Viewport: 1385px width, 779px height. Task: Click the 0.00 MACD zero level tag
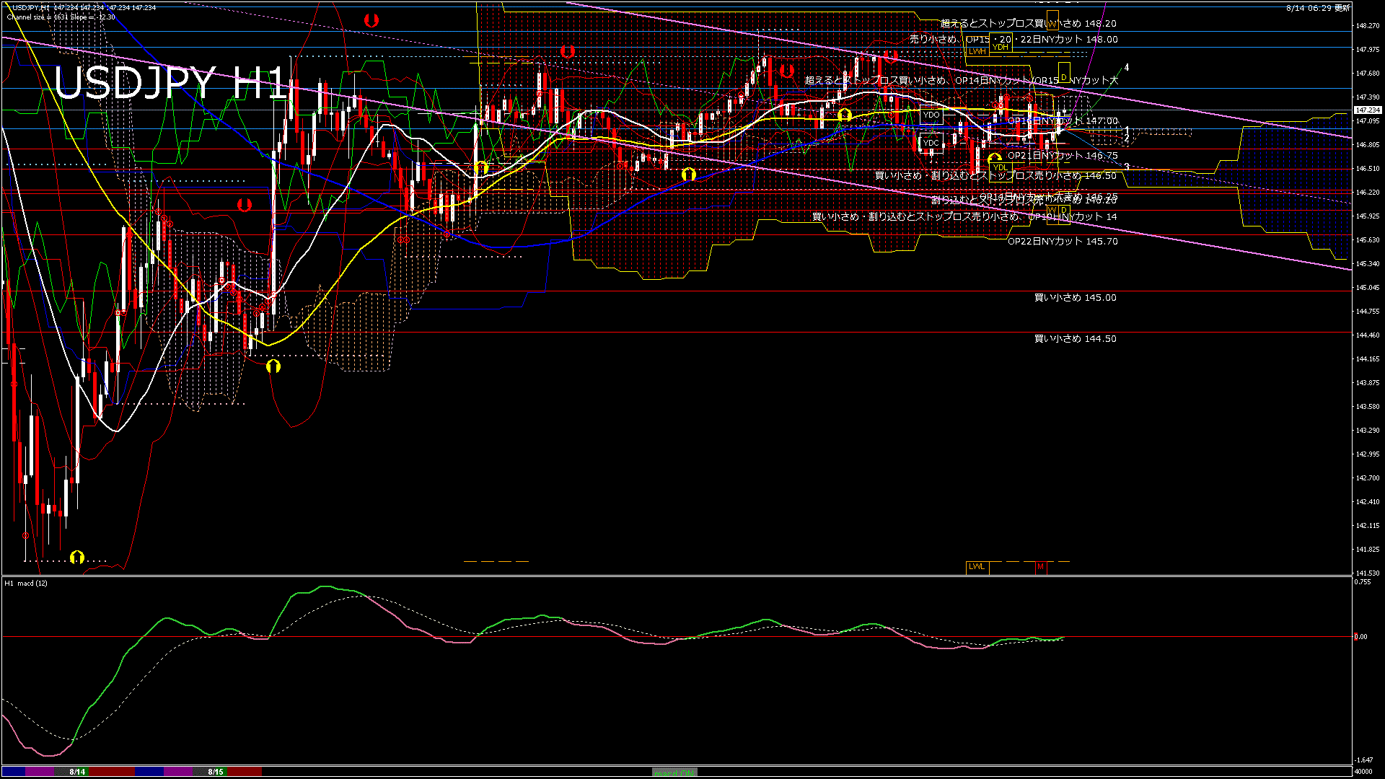pyautogui.click(x=1360, y=637)
